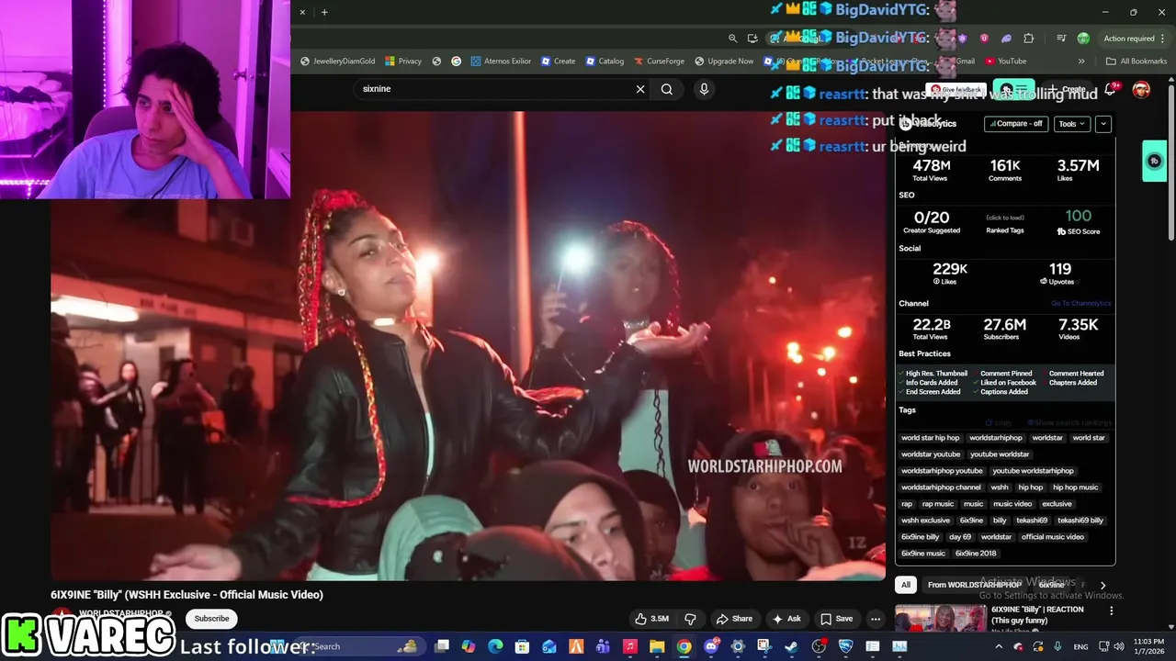Open options for the Billy REACTION video
Viewport: 1176px width, 661px height.
[1111, 611]
